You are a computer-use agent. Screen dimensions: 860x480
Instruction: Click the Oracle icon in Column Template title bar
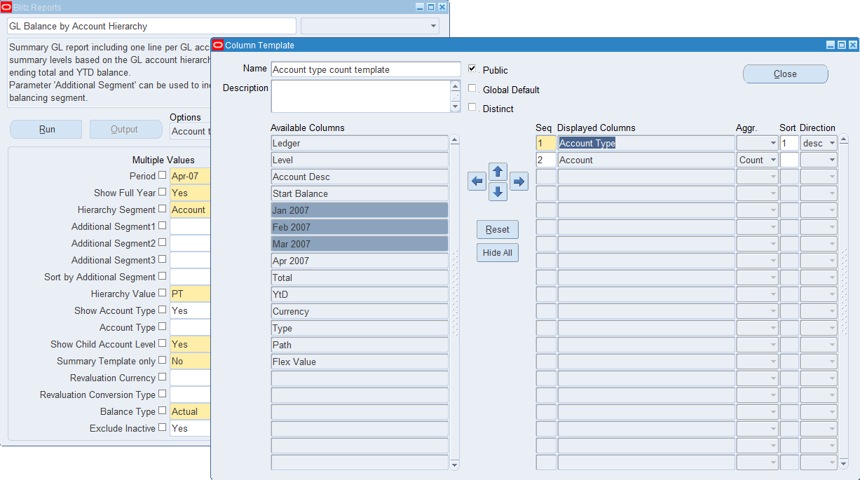tap(218, 45)
